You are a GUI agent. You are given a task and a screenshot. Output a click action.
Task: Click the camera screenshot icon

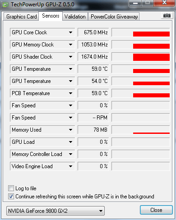(167, 15)
